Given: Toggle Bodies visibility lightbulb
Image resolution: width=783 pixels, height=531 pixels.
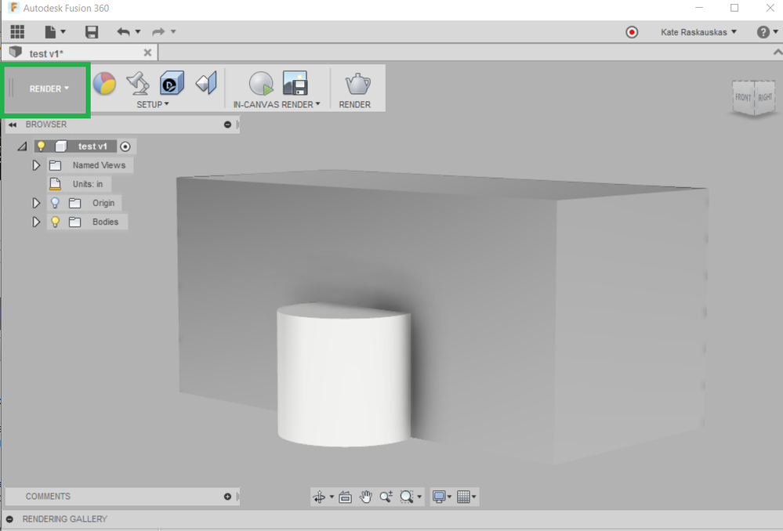Looking at the screenshot, I should [x=55, y=222].
